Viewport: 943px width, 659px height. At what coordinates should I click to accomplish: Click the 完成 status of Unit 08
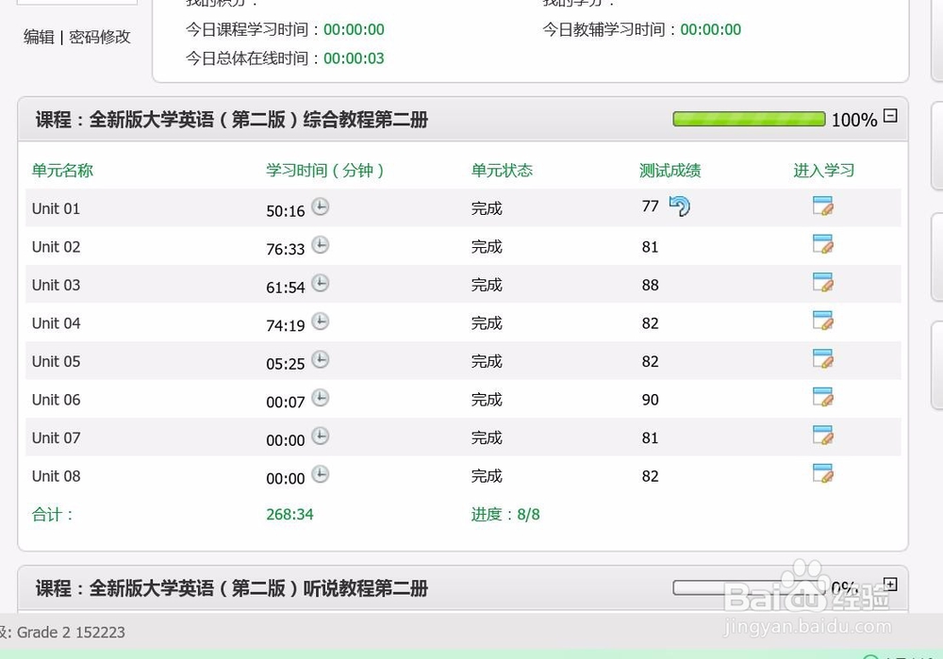(487, 476)
